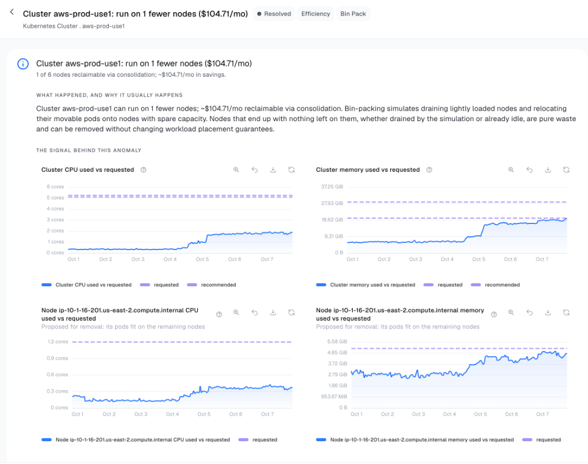Zoom into Node memory chart
Image resolution: width=588 pixels, height=464 pixels.
click(511, 312)
